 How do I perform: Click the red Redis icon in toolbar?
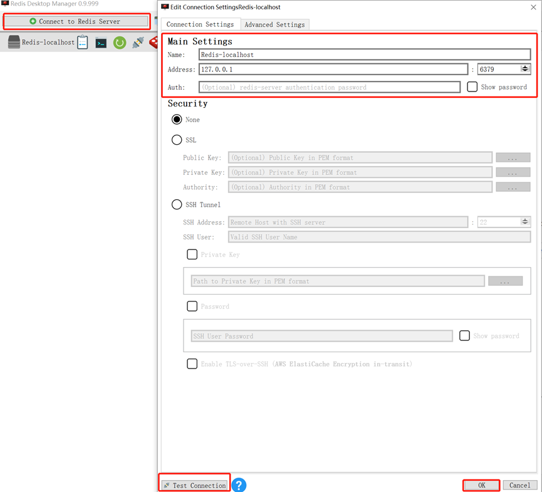pyautogui.click(x=154, y=43)
